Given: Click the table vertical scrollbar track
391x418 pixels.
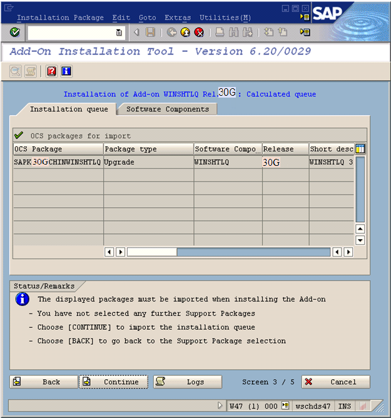Looking at the screenshot, I should 360,189.
